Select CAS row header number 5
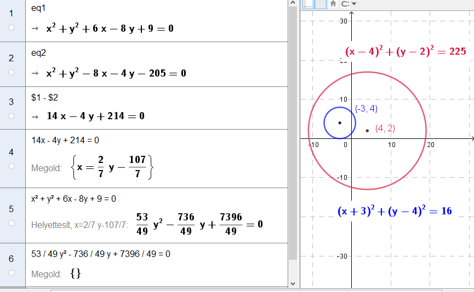The image size is (474, 292). click(x=12, y=208)
